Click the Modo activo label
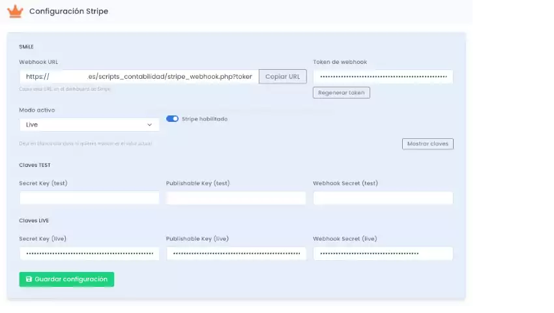Viewport: 554px width, 313px height. tap(36, 110)
